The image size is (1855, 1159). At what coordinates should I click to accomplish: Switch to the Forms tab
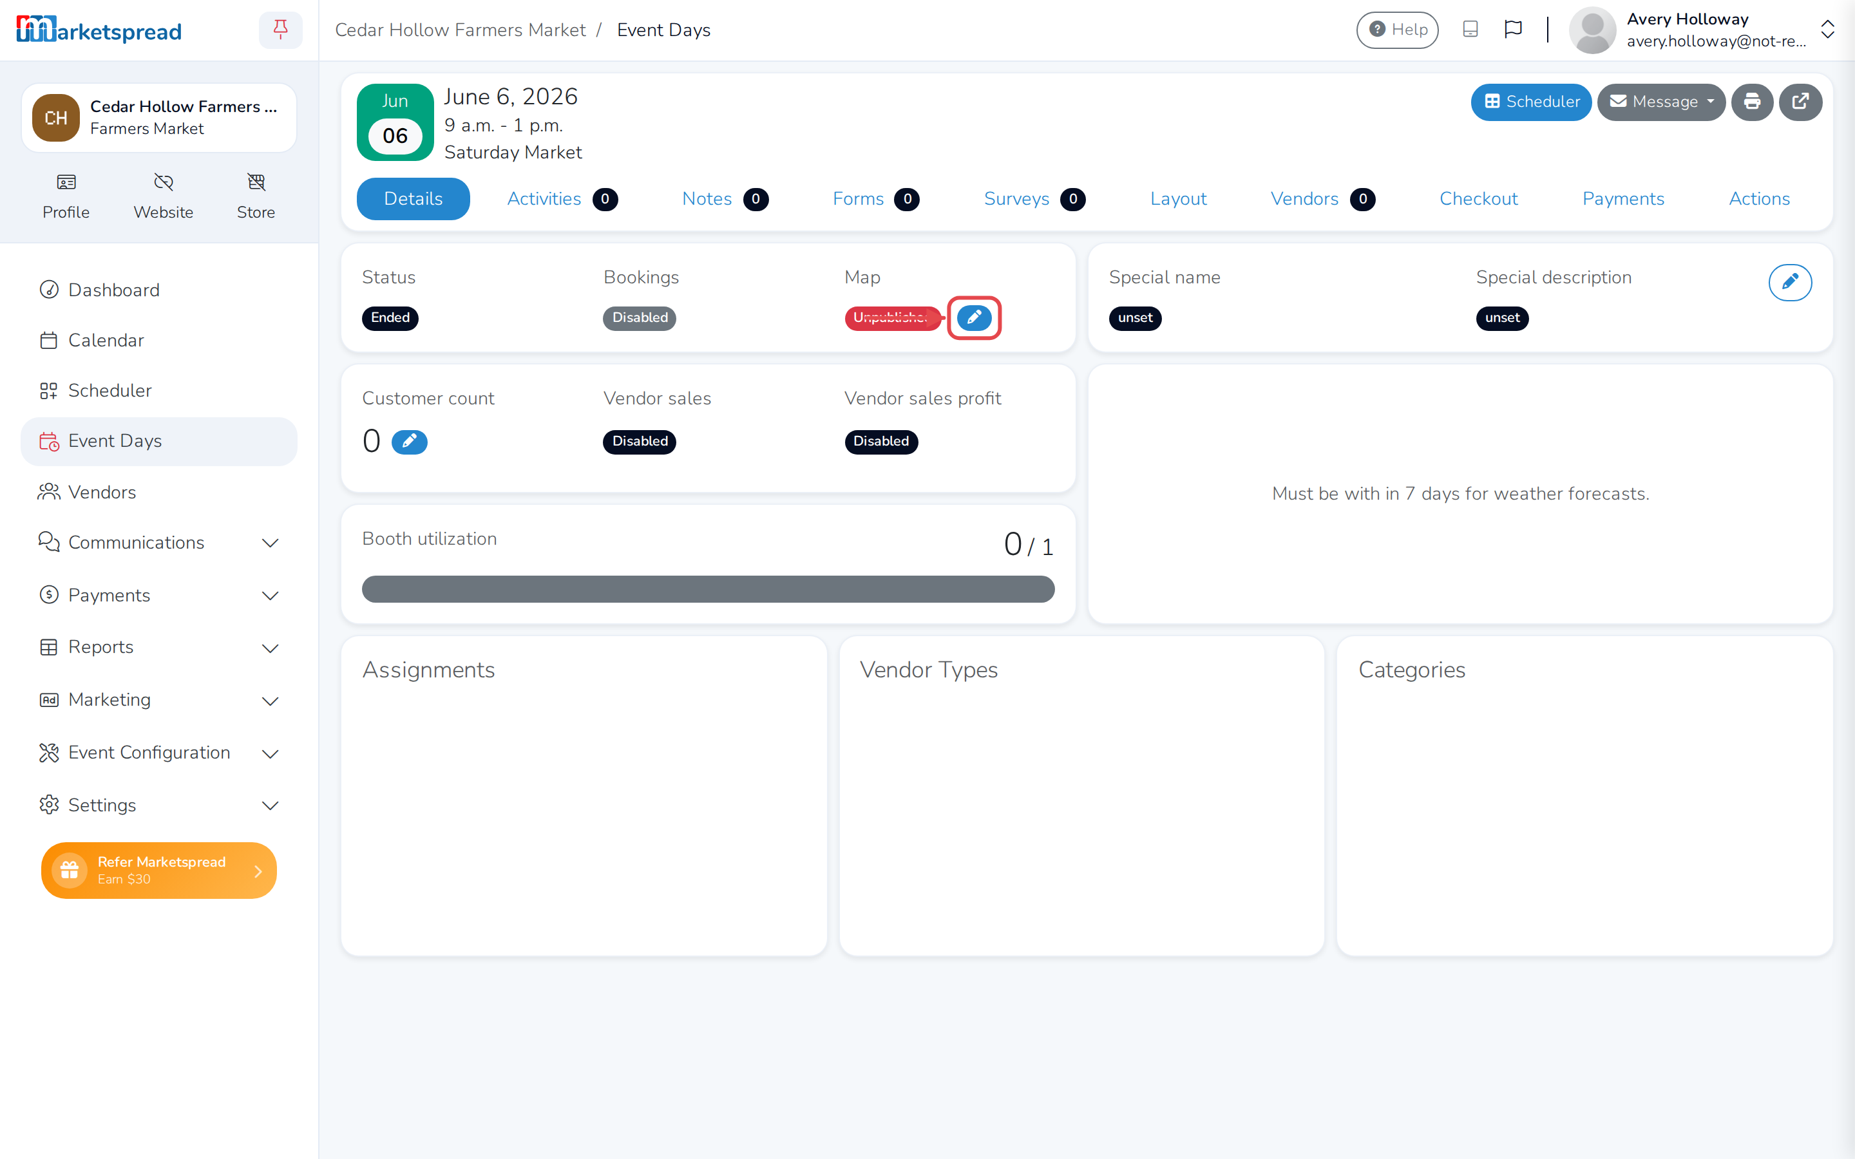click(875, 200)
